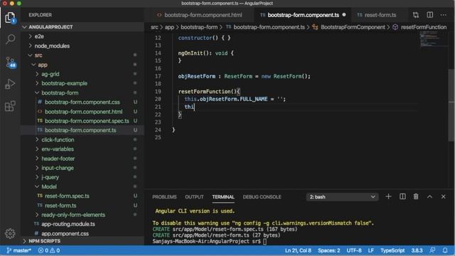455x256 pixels.
Task: Open the Explorer view in activity bar
Action: (x=10, y=18)
